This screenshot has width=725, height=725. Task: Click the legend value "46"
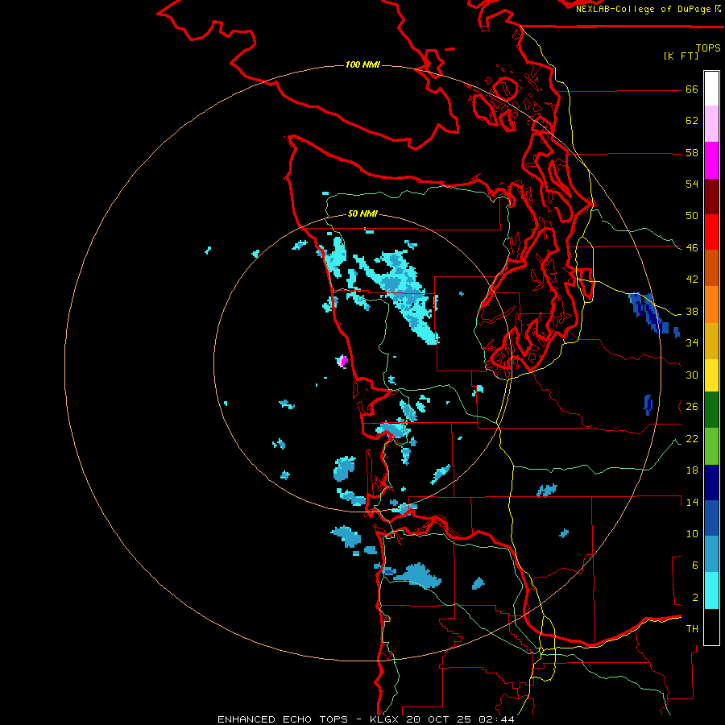click(692, 248)
